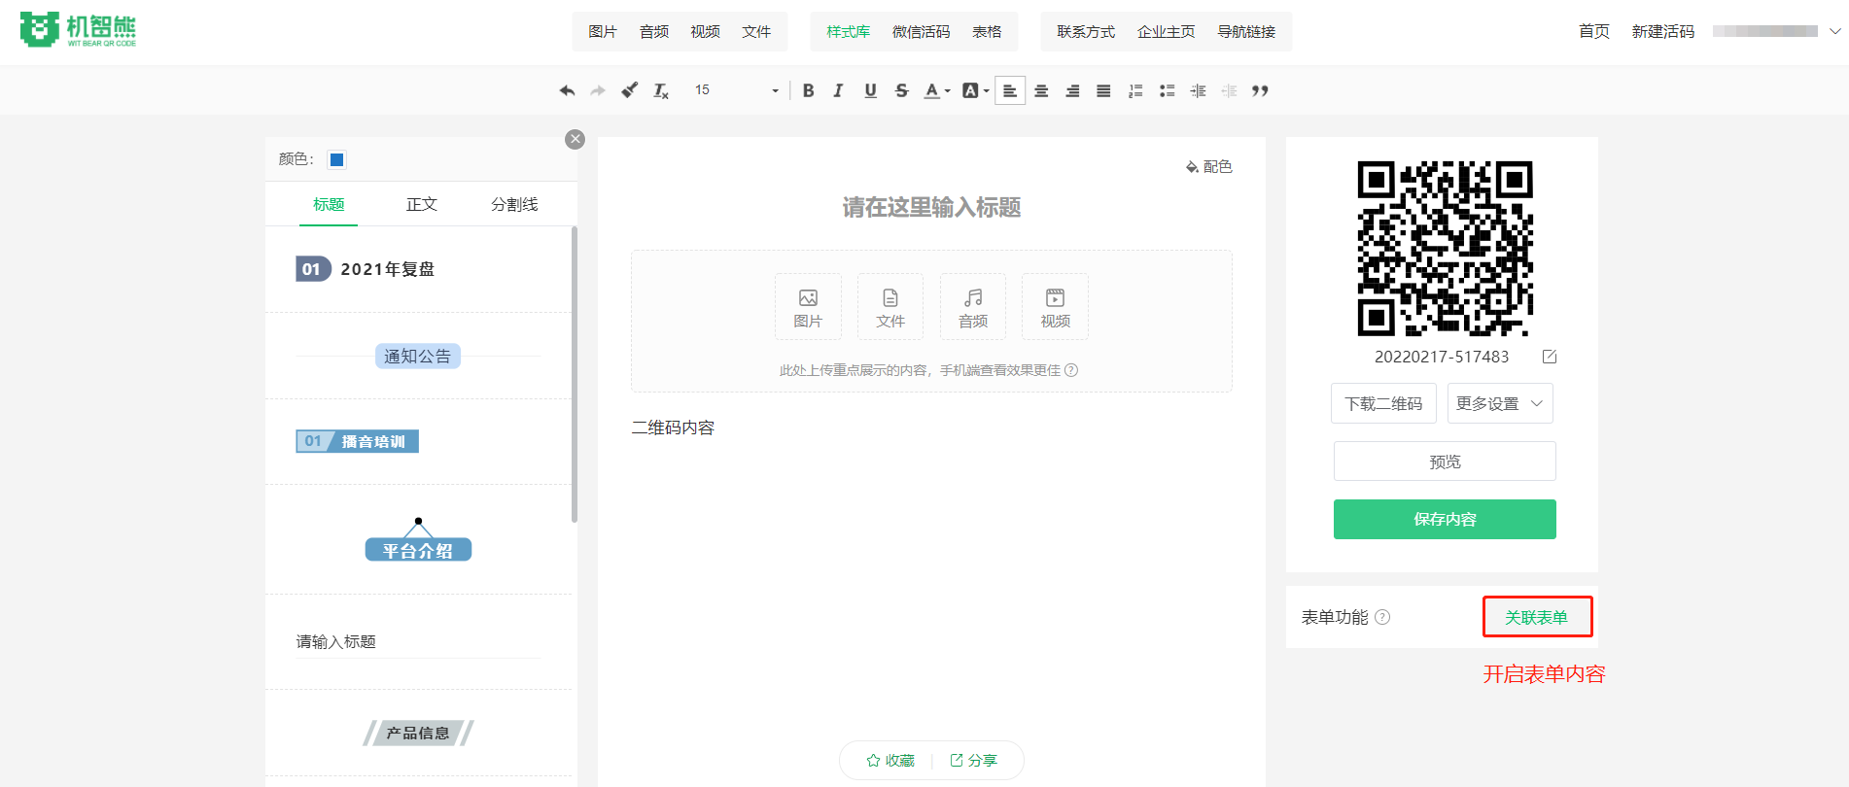Viewport: 1849px width, 787px height.
Task: Click help icon beside upload hint
Action: 1071,370
